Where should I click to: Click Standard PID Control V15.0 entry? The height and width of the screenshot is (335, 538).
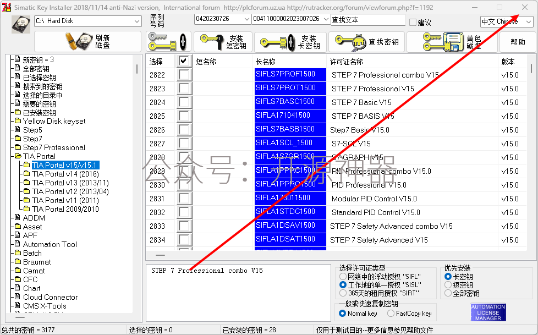(x=376, y=212)
